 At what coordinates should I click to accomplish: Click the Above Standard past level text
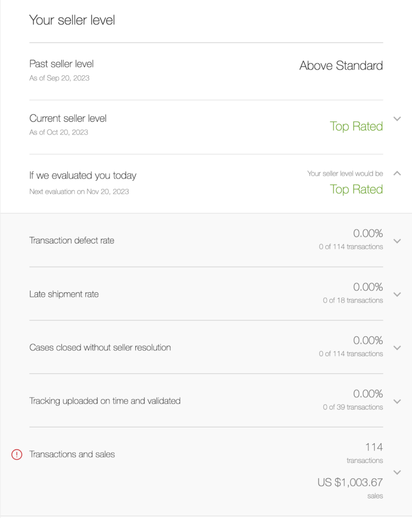click(x=341, y=65)
